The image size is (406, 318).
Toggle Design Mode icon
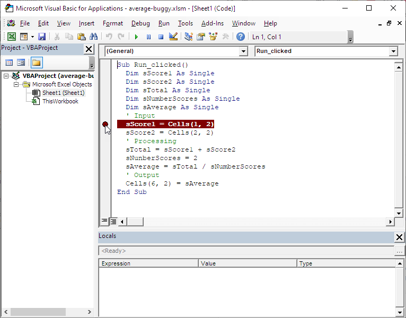tap(173, 37)
